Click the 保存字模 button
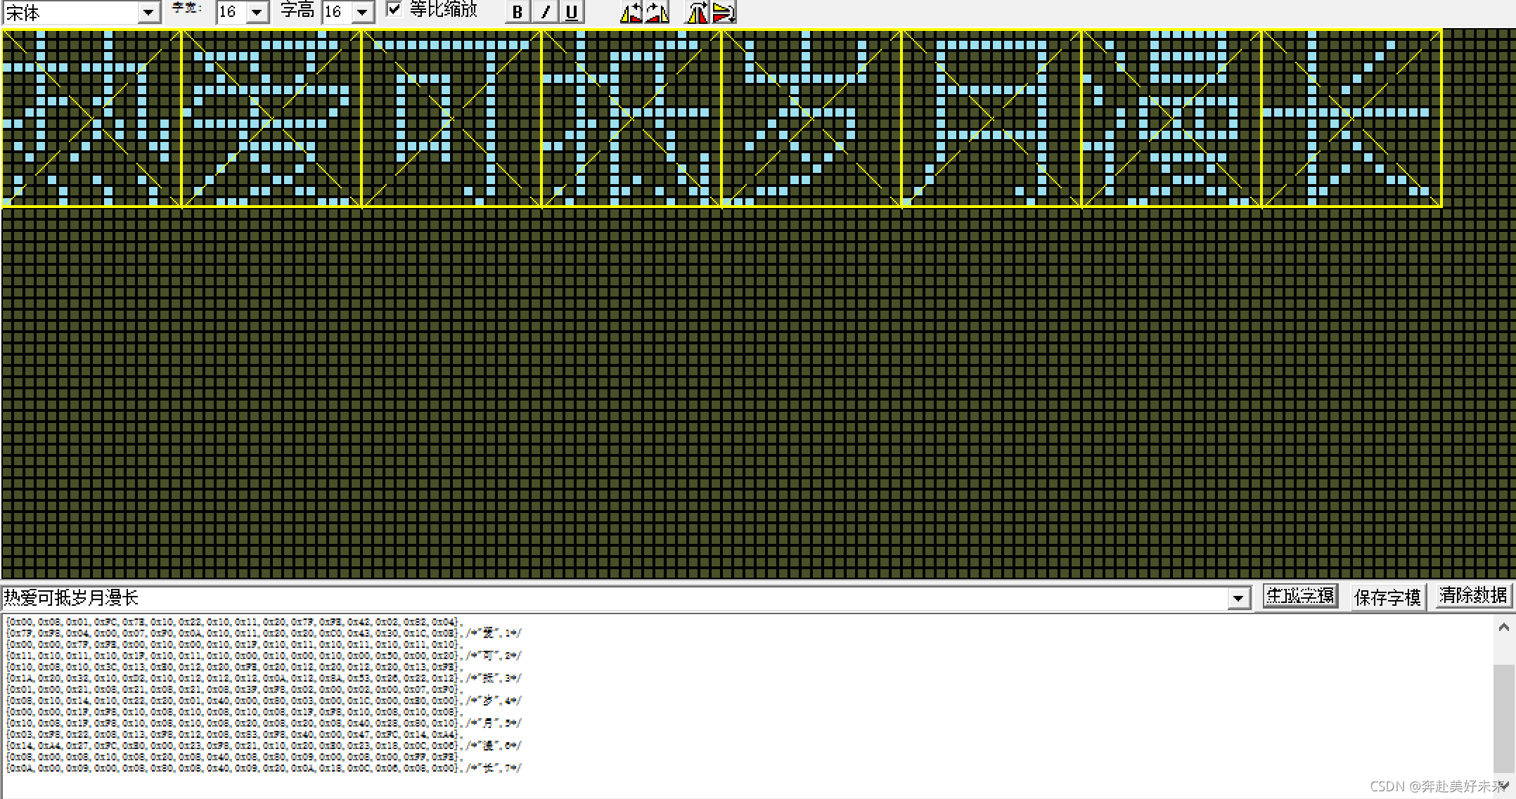Screen dimensions: 1516x799 (x=1387, y=597)
